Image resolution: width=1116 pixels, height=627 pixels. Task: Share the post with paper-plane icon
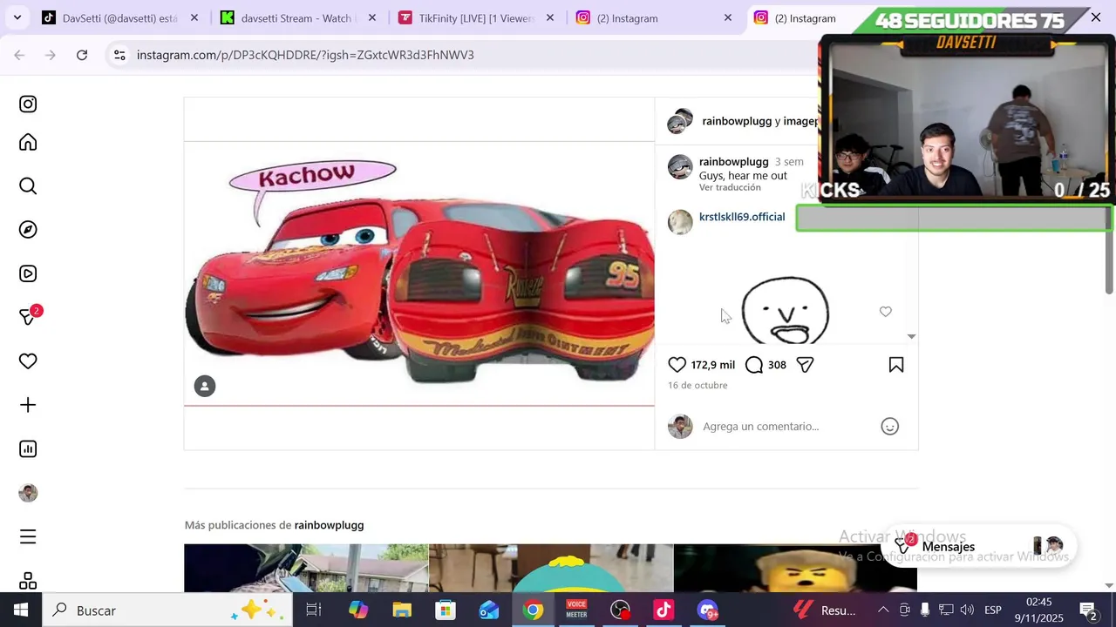805,365
